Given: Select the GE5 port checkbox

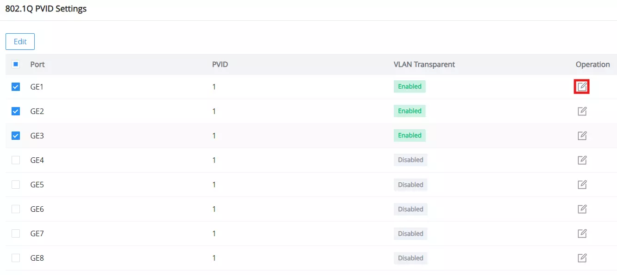Looking at the screenshot, I should click(16, 185).
